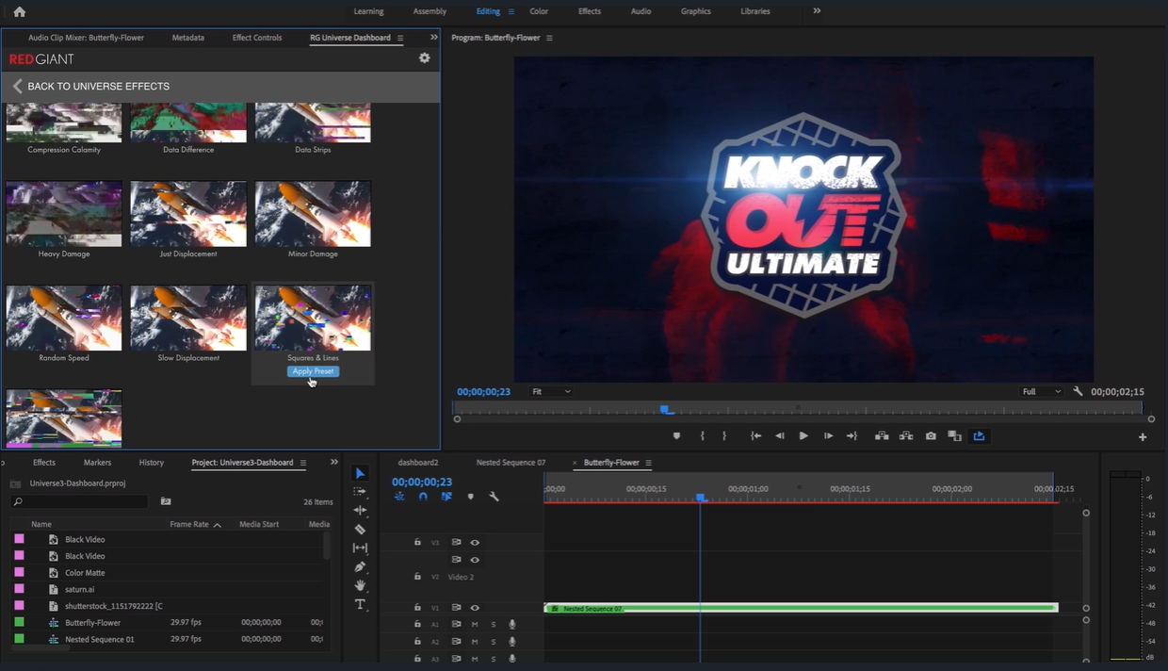Click the Apply Preset button
This screenshot has width=1168, height=671.
point(313,371)
